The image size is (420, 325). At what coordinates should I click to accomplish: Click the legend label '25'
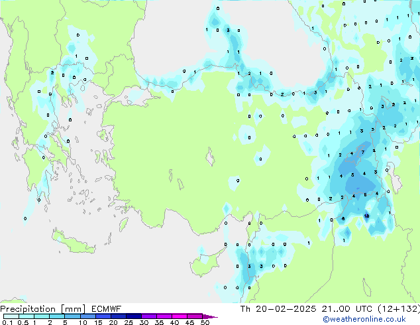tap(129, 322)
